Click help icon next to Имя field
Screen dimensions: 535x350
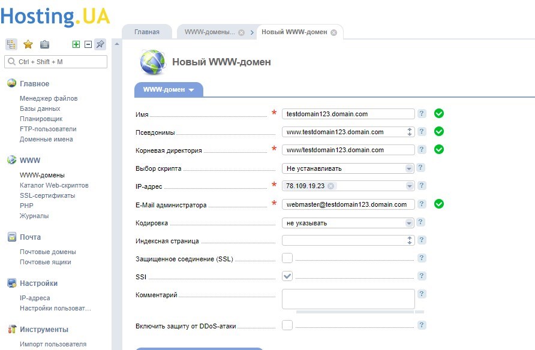click(x=422, y=113)
